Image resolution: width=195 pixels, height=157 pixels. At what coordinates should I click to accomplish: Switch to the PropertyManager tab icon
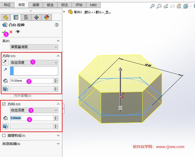point(16,17)
